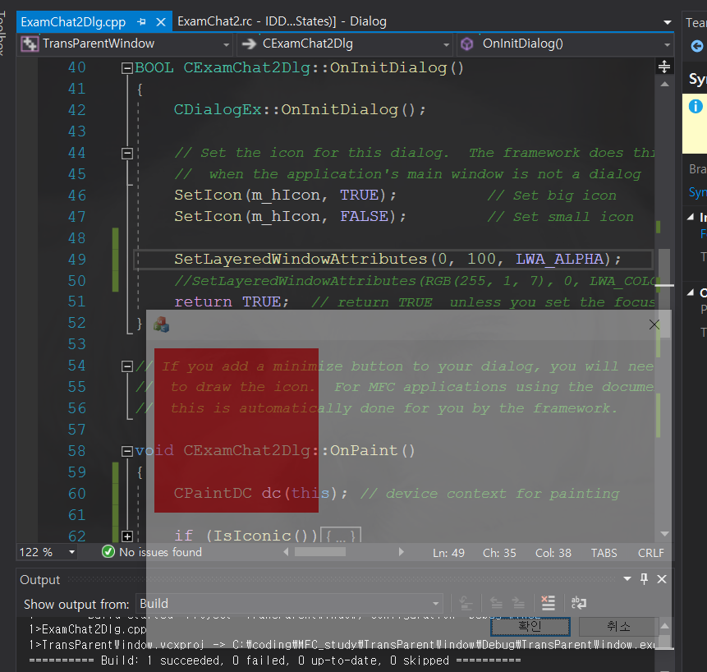Expand the collapsed region at line 62
This screenshot has height=672, width=707.
(x=126, y=535)
